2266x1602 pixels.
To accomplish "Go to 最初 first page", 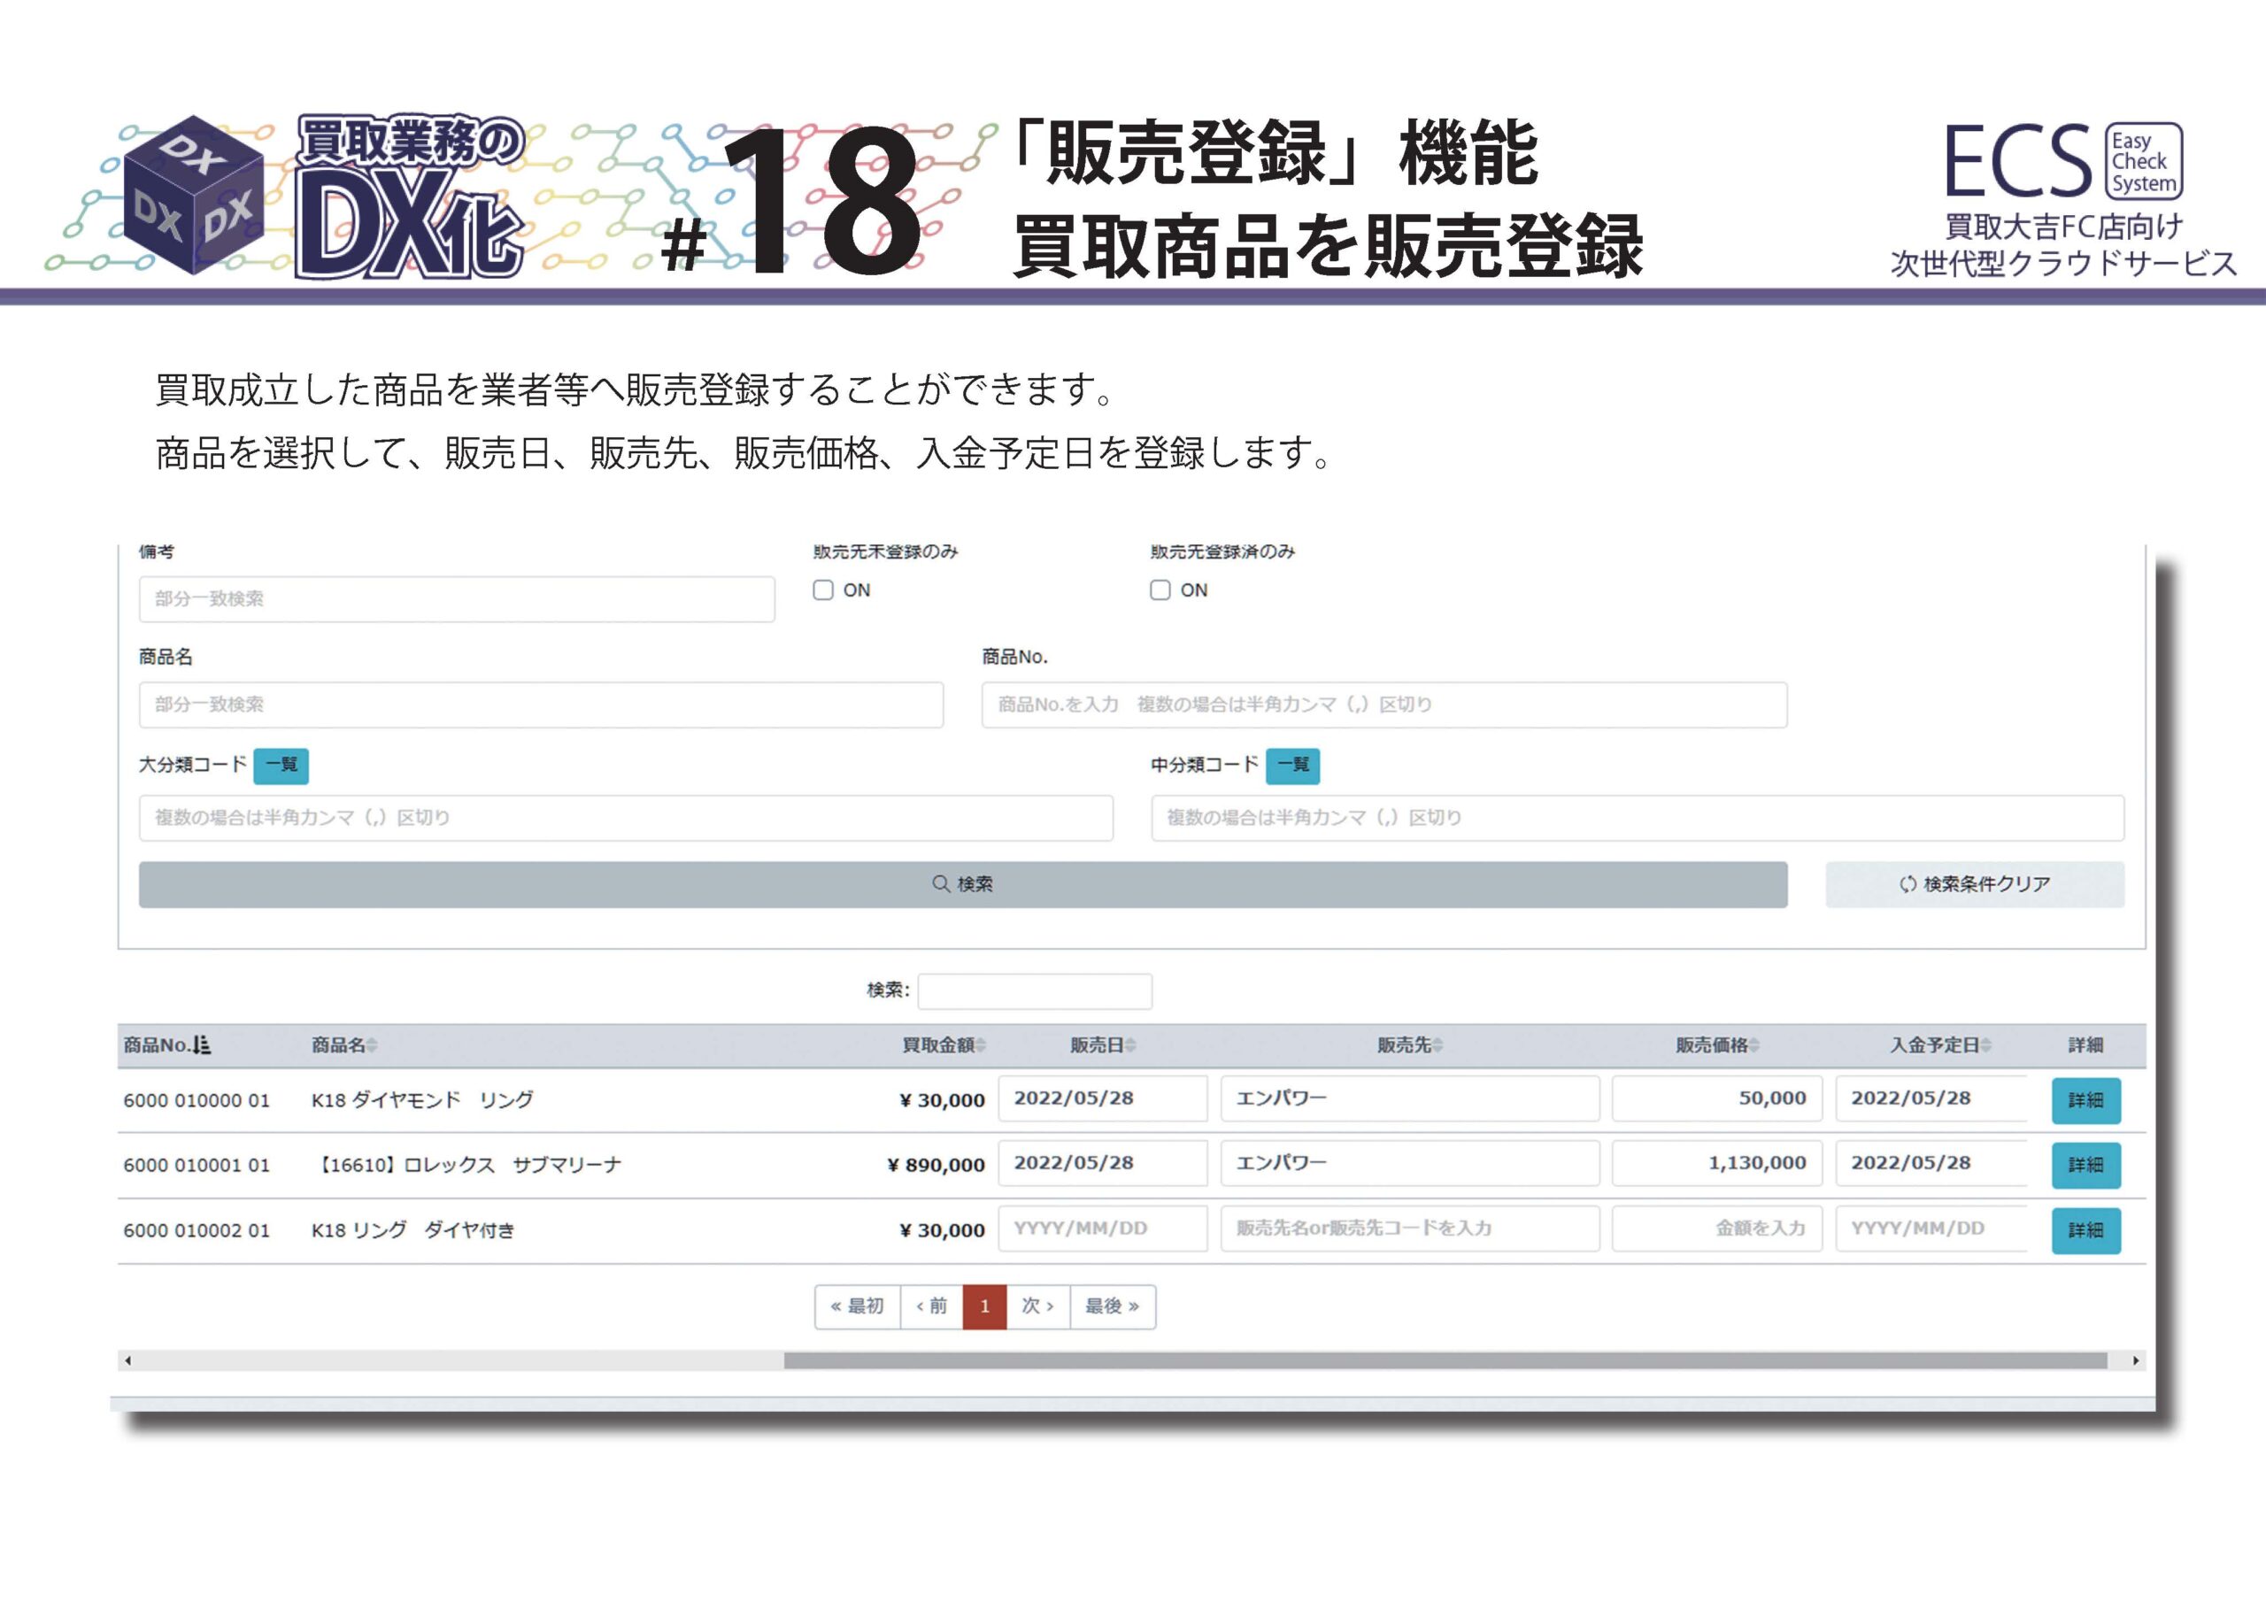I will click(857, 1305).
